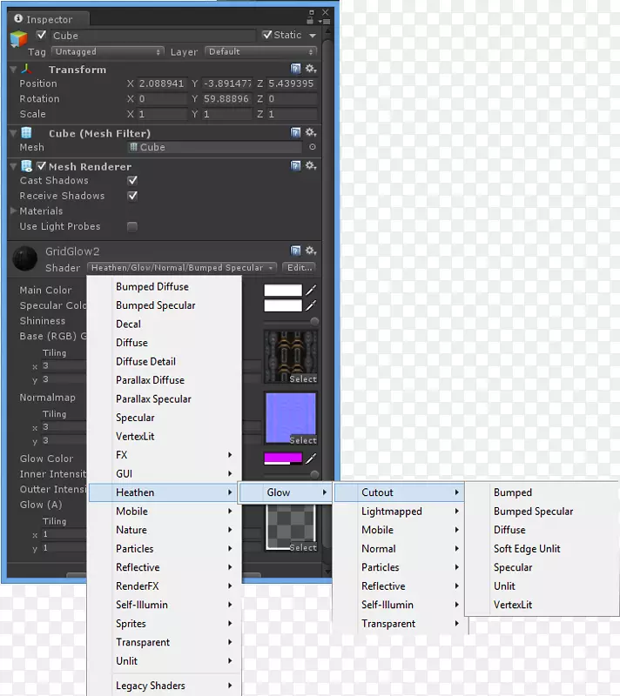The image size is (620, 696).
Task: Click the mesh object picker circle
Action: [312, 148]
